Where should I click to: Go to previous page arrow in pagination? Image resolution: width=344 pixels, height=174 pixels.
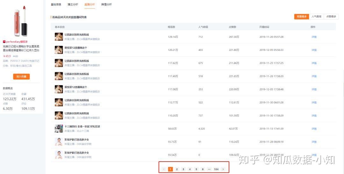click(x=164, y=169)
